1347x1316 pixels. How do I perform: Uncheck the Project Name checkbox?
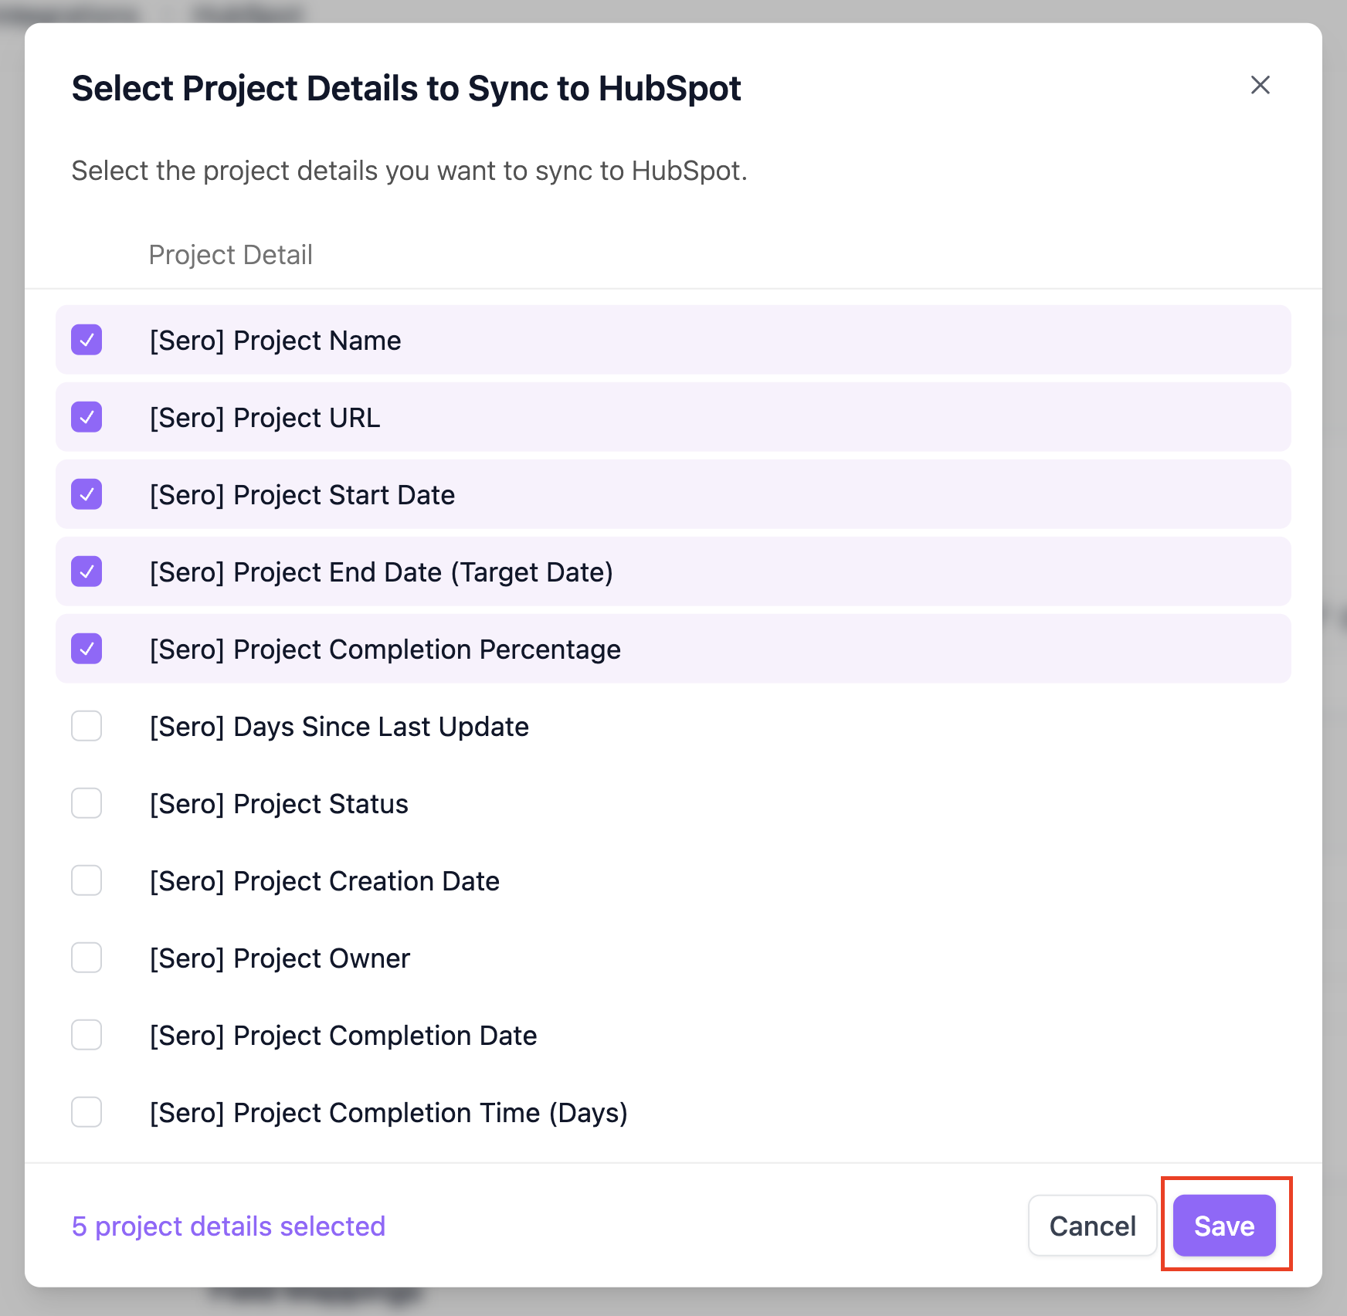[x=87, y=340]
